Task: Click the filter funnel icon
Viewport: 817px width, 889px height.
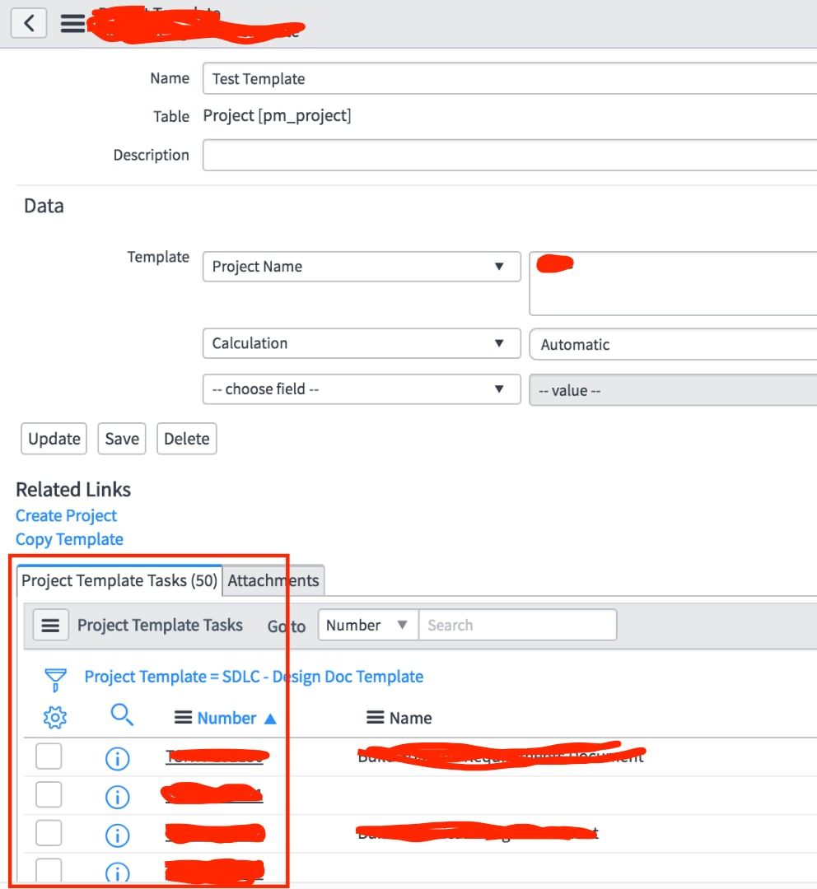Action: point(54,677)
